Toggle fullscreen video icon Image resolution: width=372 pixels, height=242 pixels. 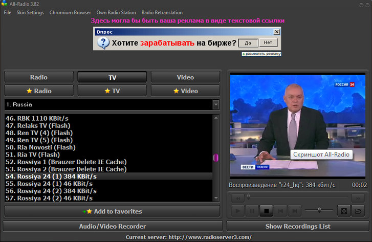344,211
